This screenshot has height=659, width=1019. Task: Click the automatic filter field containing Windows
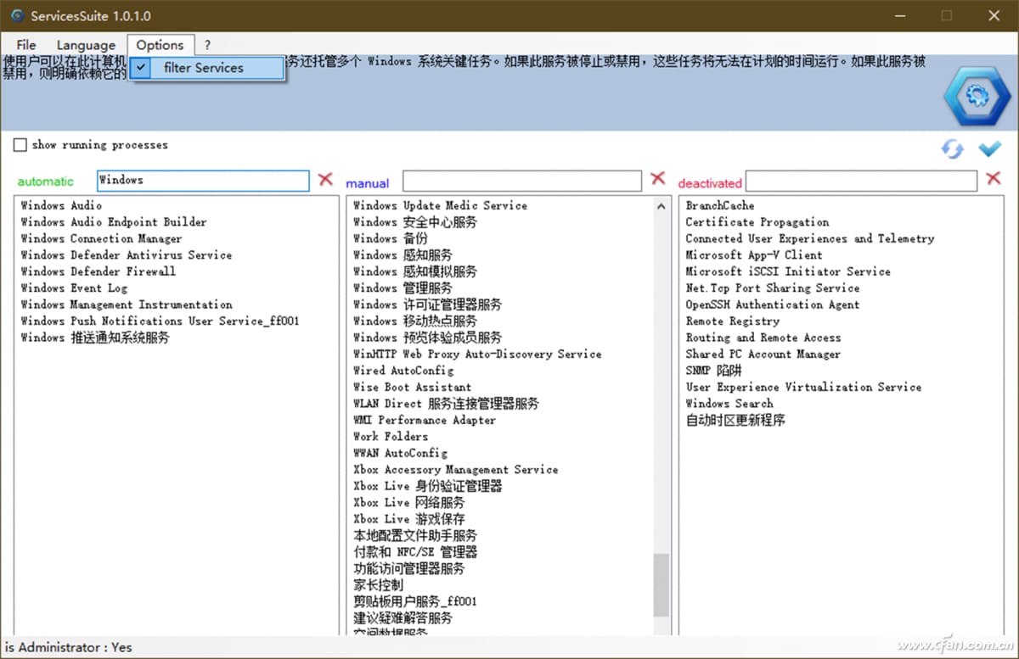tap(203, 181)
